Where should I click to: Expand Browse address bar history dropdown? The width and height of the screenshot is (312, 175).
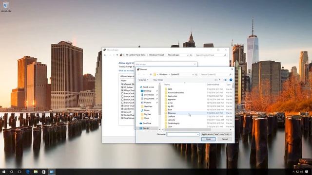tap(193, 74)
